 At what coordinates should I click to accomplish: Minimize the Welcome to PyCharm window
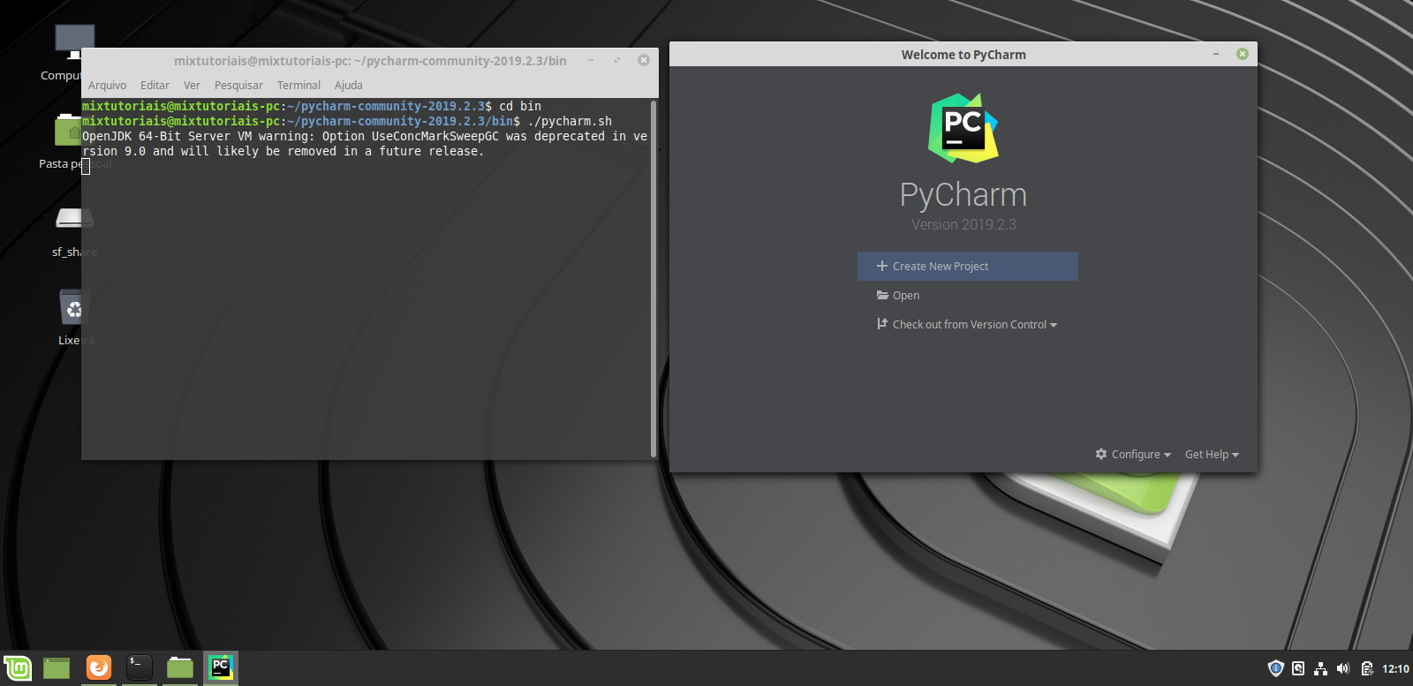point(1216,54)
